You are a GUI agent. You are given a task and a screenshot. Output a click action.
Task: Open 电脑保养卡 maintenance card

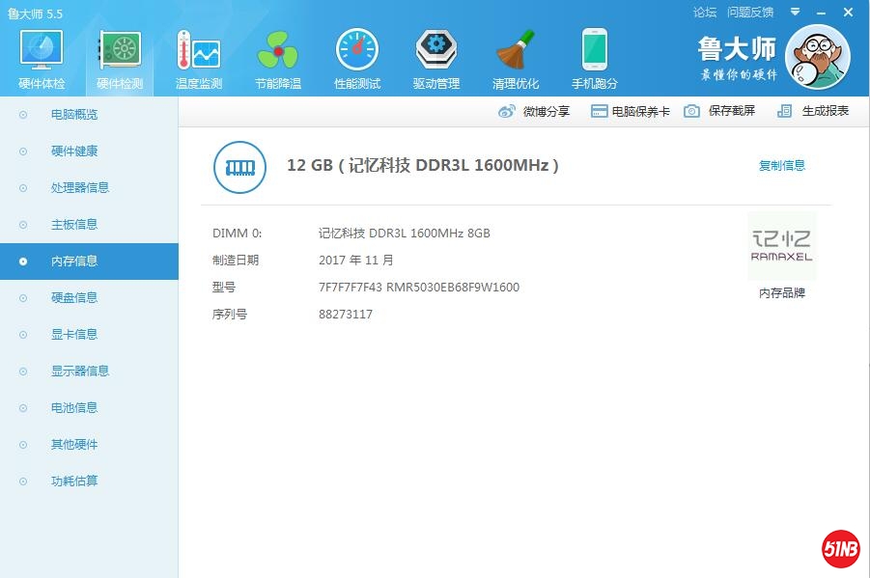point(631,112)
